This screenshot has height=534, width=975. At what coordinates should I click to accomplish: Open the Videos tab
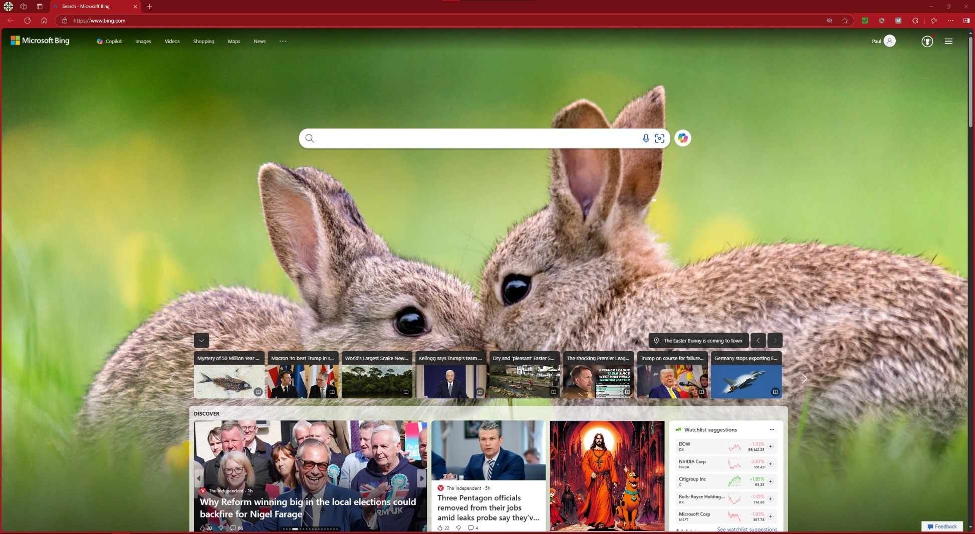click(x=172, y=41)
